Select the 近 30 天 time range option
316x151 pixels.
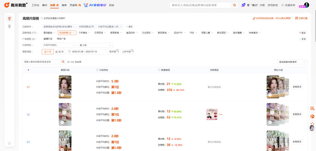(60, 52)
